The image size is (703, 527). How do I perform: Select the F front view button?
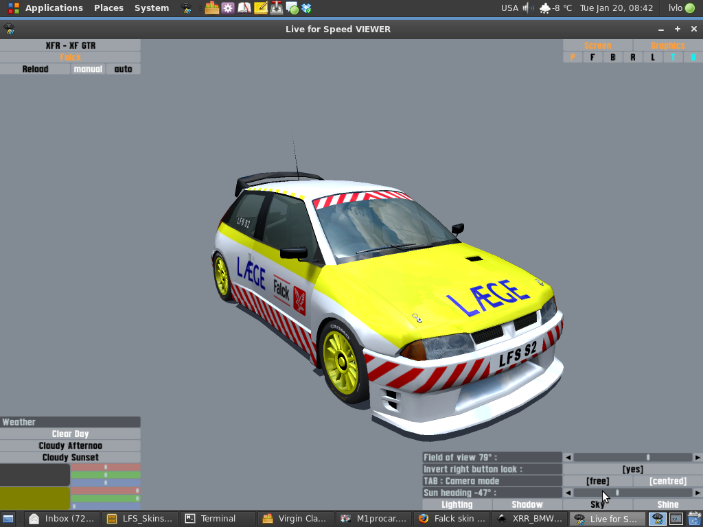[592, 58]
